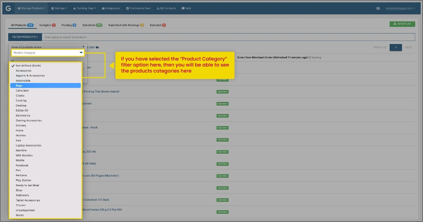Click the product search input field
The height and width of the screenshot is (222, 423).
(x=228, y=37)
